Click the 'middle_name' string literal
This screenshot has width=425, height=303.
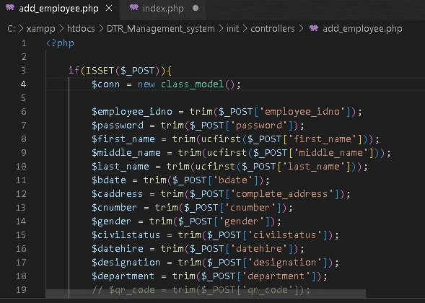(330, 153)
